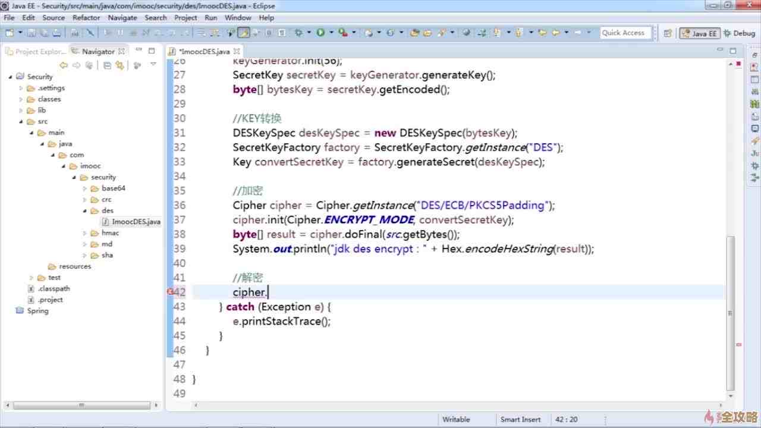Click the Open Perspective button near Java EE
This screenshot has width=761, height=428.
(668, 33)
